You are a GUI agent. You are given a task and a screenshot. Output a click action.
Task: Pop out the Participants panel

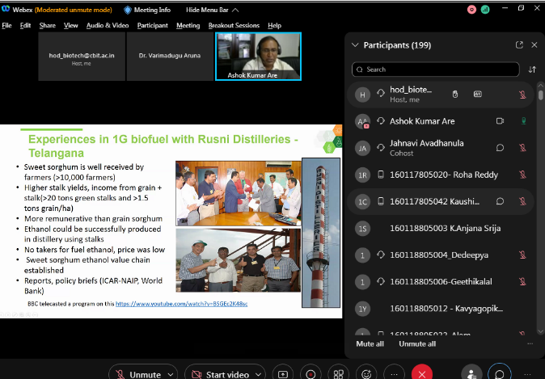519,44
